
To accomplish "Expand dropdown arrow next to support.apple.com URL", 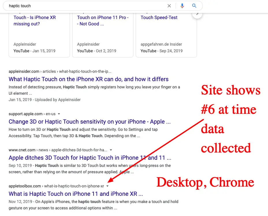I will (x=59, y=114).
